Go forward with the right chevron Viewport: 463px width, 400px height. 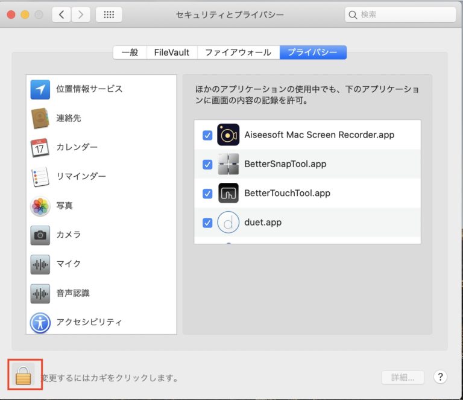[x=81, y=14]
